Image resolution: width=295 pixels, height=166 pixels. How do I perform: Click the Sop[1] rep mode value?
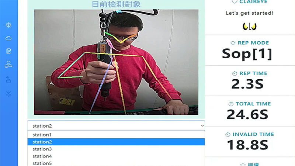[x=247, y=54]
